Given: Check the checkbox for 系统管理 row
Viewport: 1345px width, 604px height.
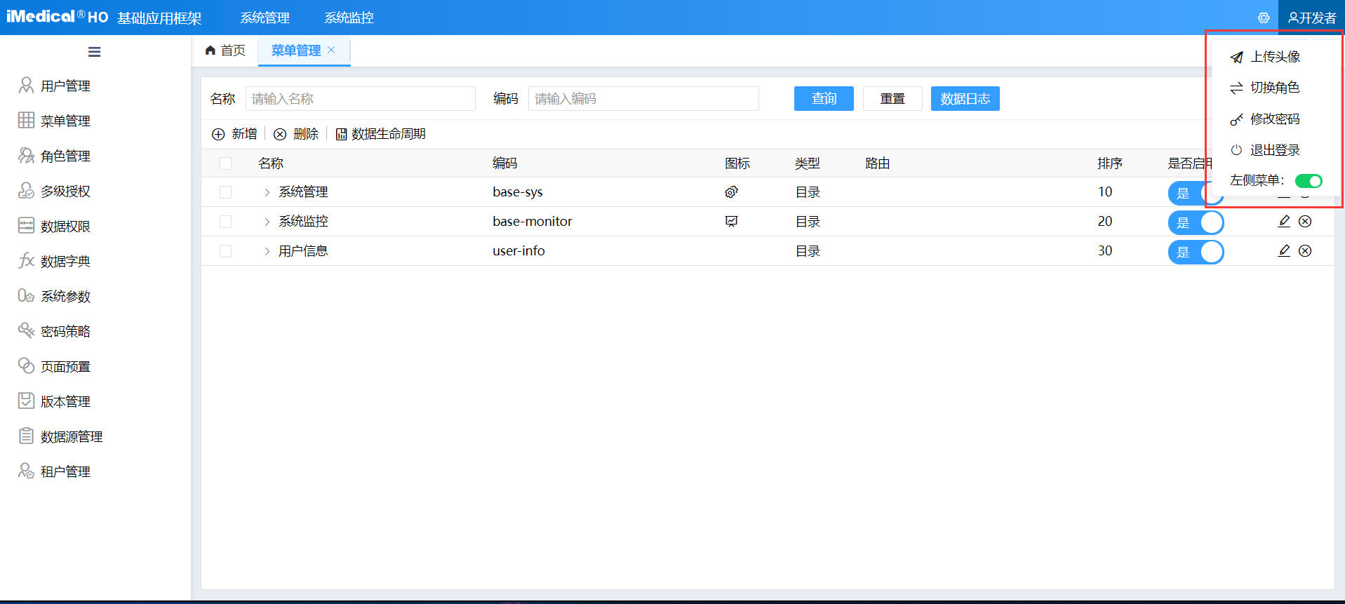Looking at the screenshot, I should tap(225, 192).
